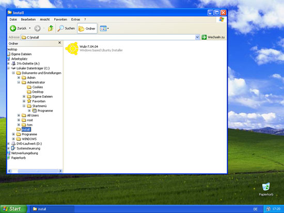Select Systemsteuerung in the folder tree
284x213 pixels.
click(x=28, y=149)
